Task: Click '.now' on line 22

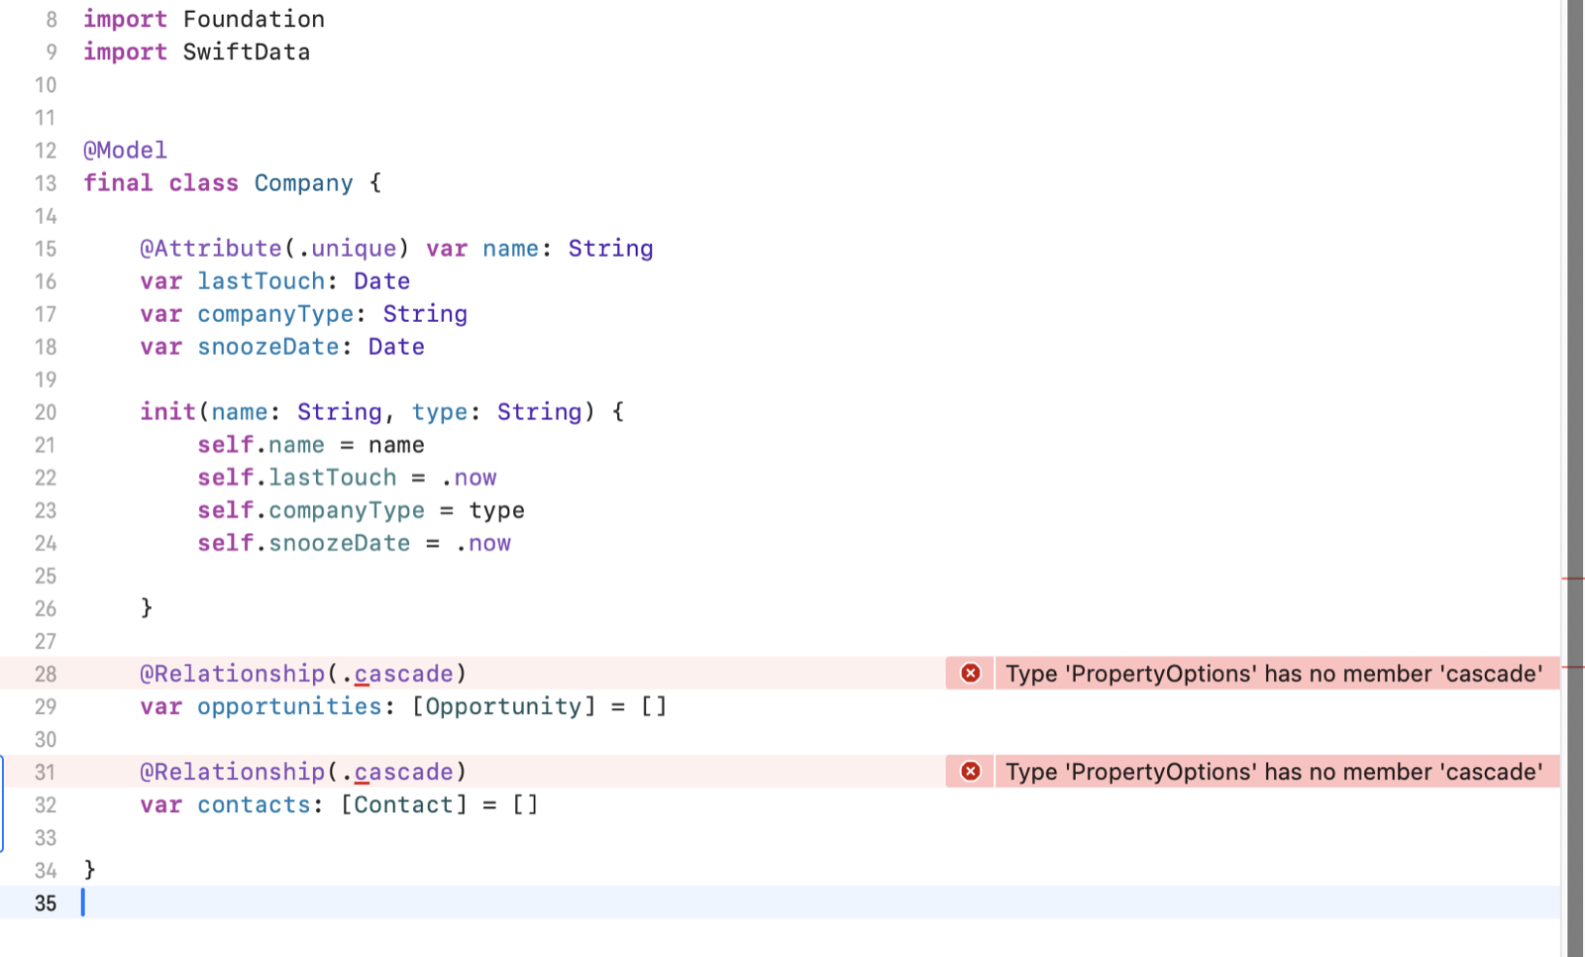Action: pos(469,478)
